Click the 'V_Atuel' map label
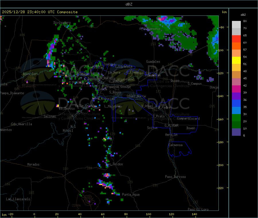Image resolution: width=258 pixels, height=218 pixels. [x=147, y=106]
